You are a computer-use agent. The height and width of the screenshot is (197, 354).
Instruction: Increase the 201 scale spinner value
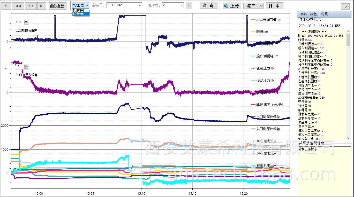click(26, 21)
